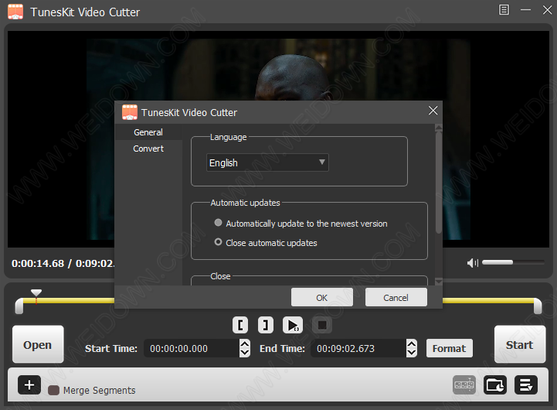This screenshot has width=557, height=410.
Task: Switch to the Convert settings tab
Action: coord(148,149)
